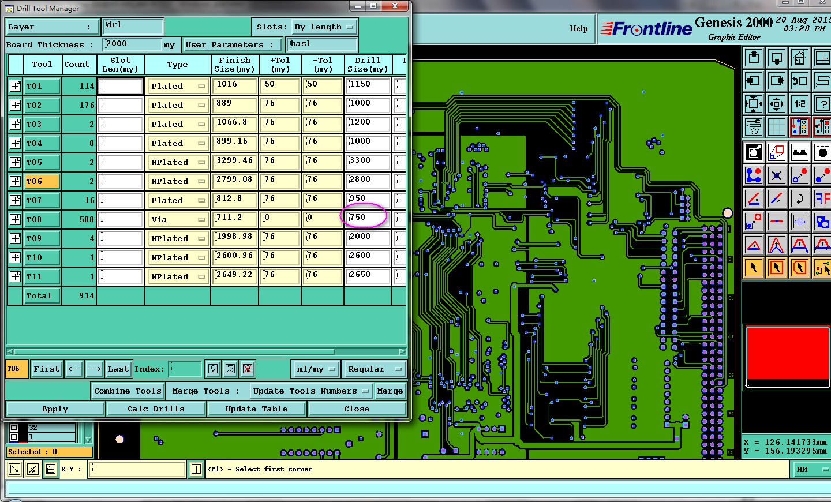Click the X Y coordinate input field
This screenshot has height=502, width=831.
click(137, 469)
